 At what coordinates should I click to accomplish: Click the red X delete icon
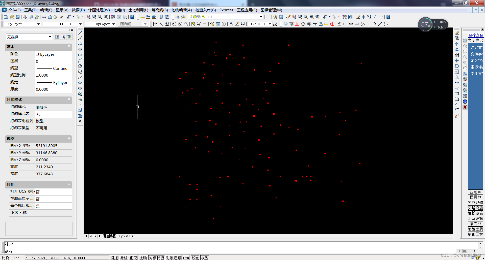pos(465,107)
